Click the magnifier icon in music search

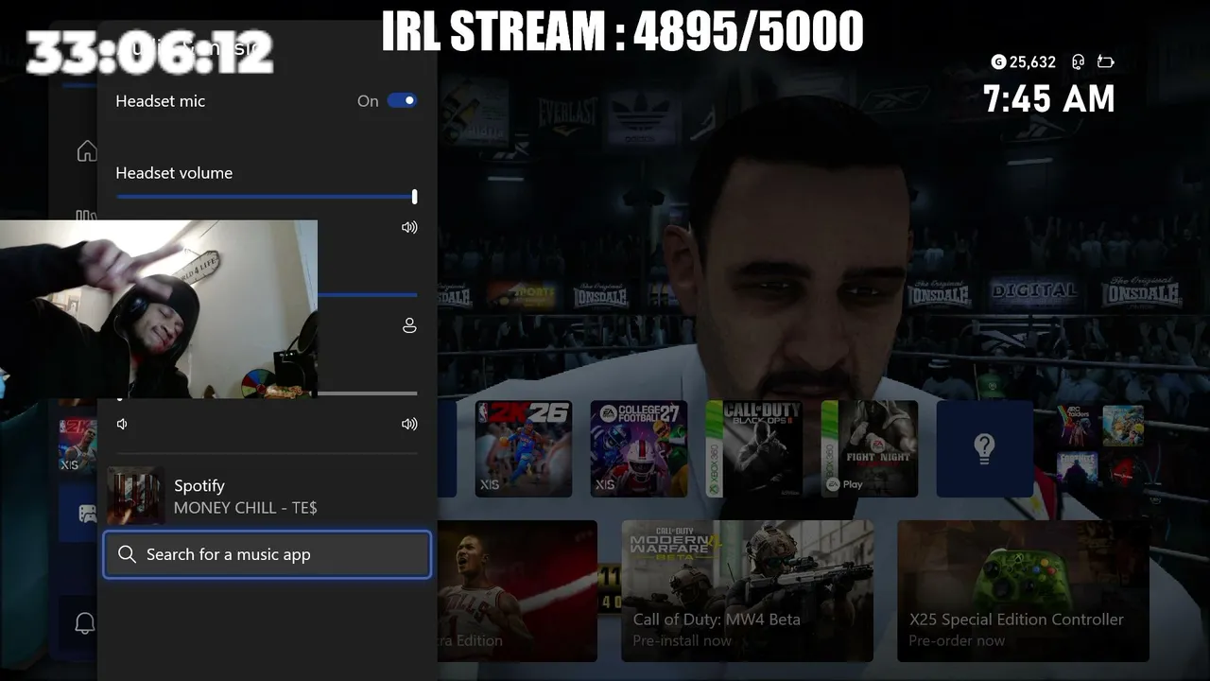click(x=127, y=554)
